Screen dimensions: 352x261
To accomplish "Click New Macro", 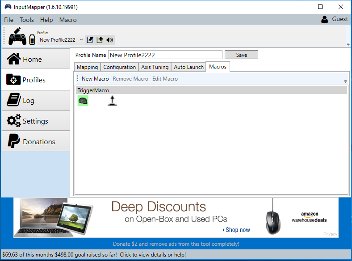I will (95, 79).
